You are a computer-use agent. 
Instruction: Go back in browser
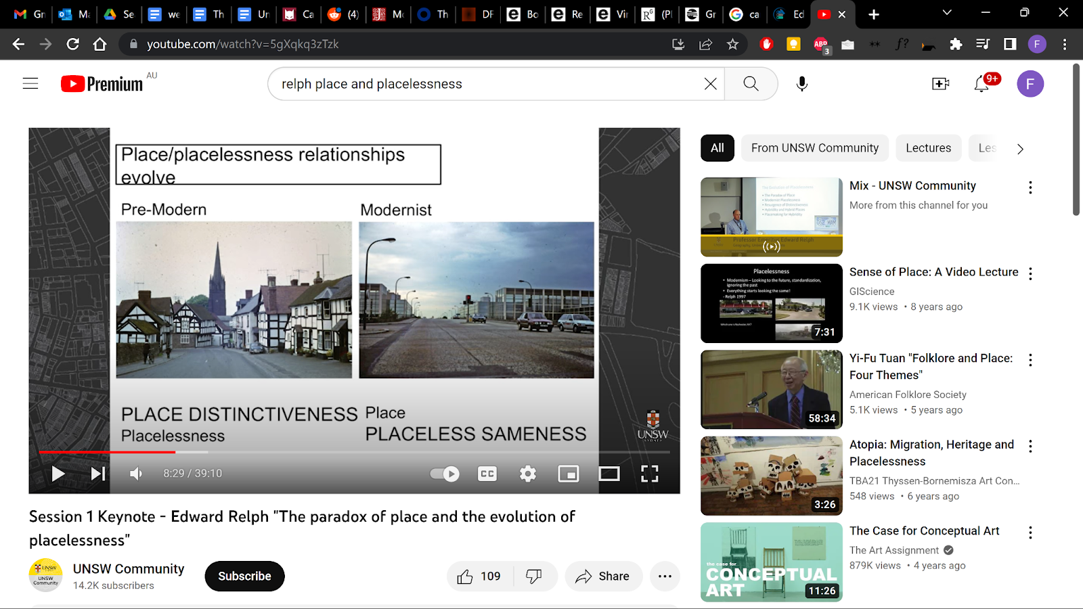click(x=18, y=44)
